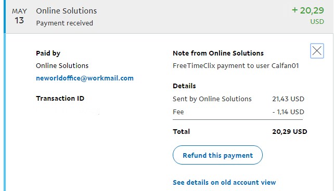Click the green USD currency label
The image size is (334, 191).
317,21
